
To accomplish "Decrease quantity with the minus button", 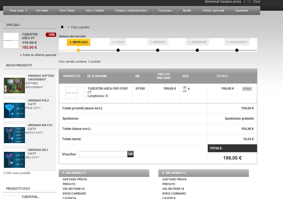I will [184, 91].
